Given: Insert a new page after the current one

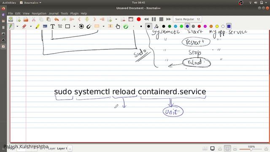Looking at the screenshot, I should 110,19.
